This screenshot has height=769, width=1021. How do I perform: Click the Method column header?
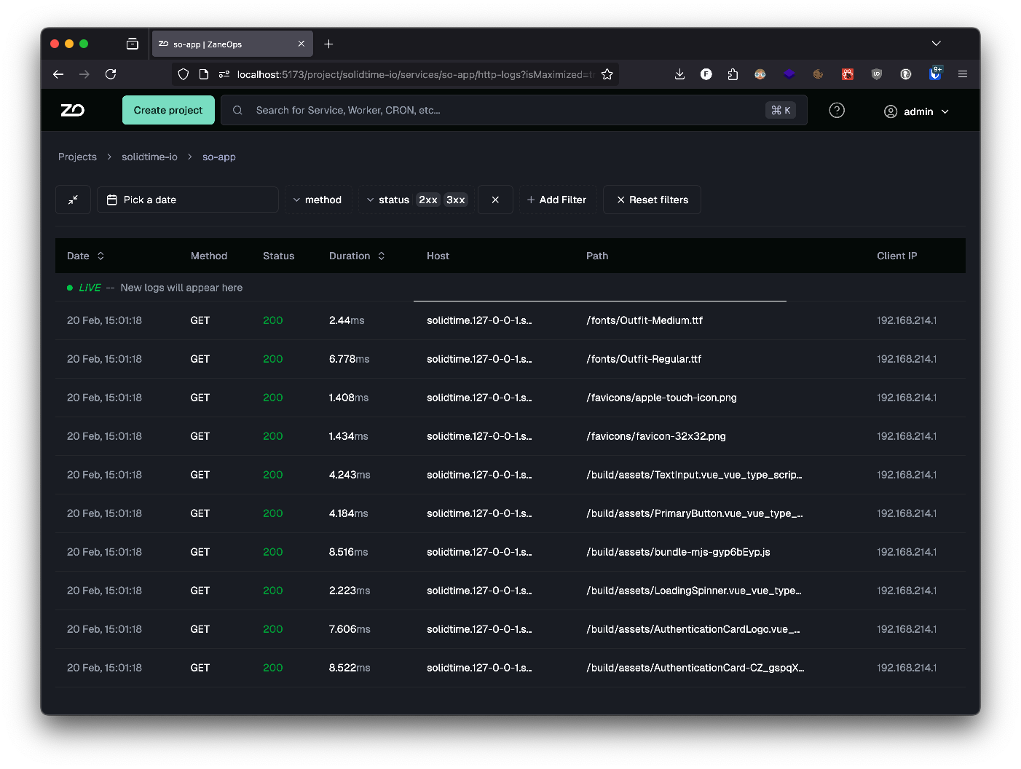(x=209, y=256)
